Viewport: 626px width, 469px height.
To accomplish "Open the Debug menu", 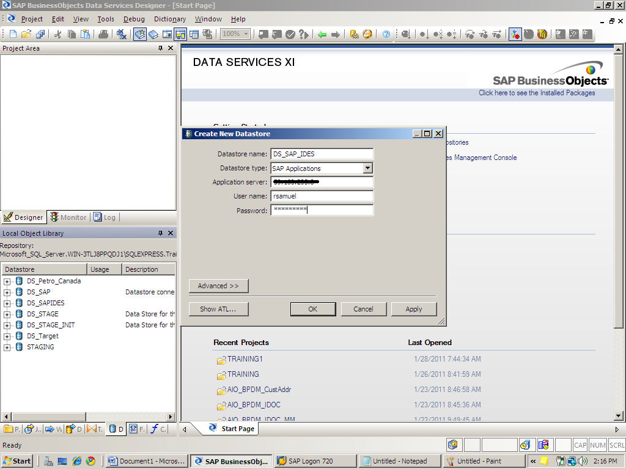I will (134, 19).
